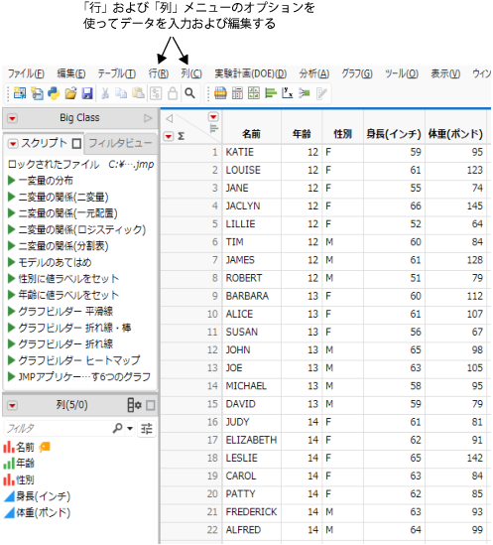Click the red nominal icon beside 性別
Viewport: 493px width, 545px height.
pos(9,479)
